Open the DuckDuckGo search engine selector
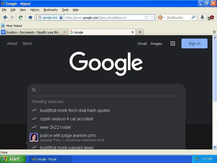This screenshot has width=217, height=163. click(x=161, y=17)
